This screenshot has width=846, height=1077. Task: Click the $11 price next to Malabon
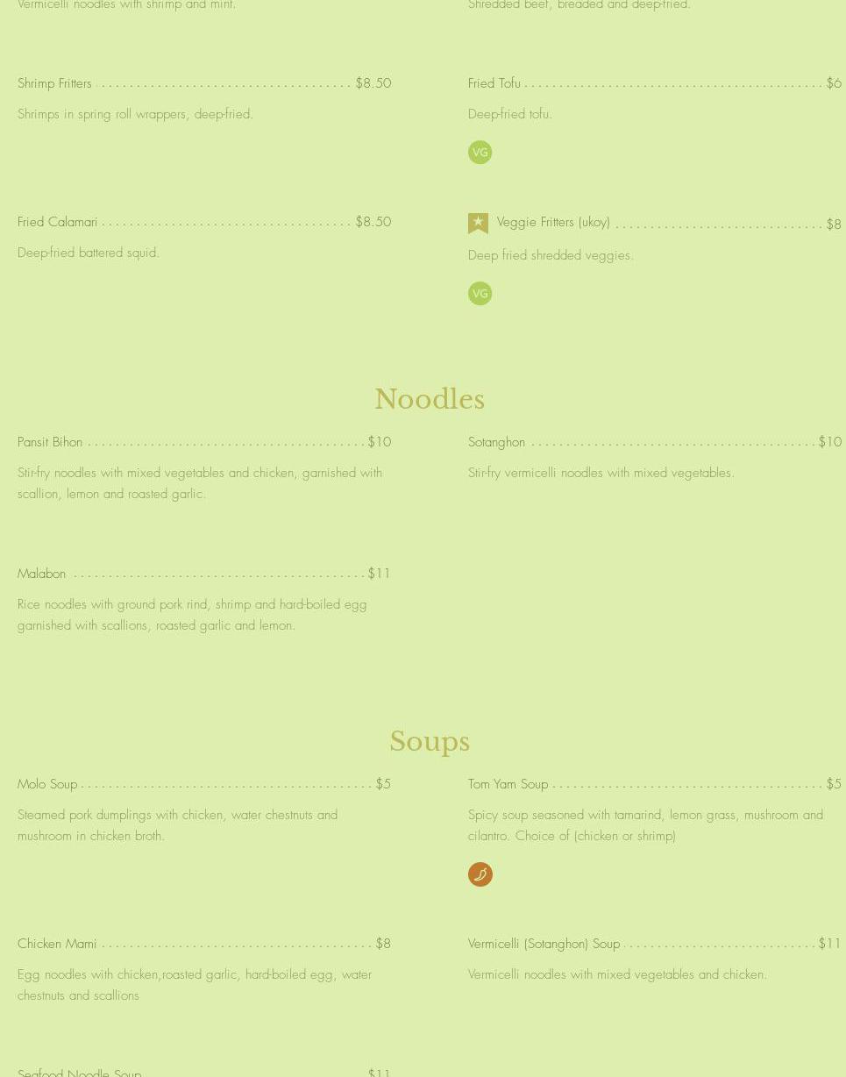[380, 574]
